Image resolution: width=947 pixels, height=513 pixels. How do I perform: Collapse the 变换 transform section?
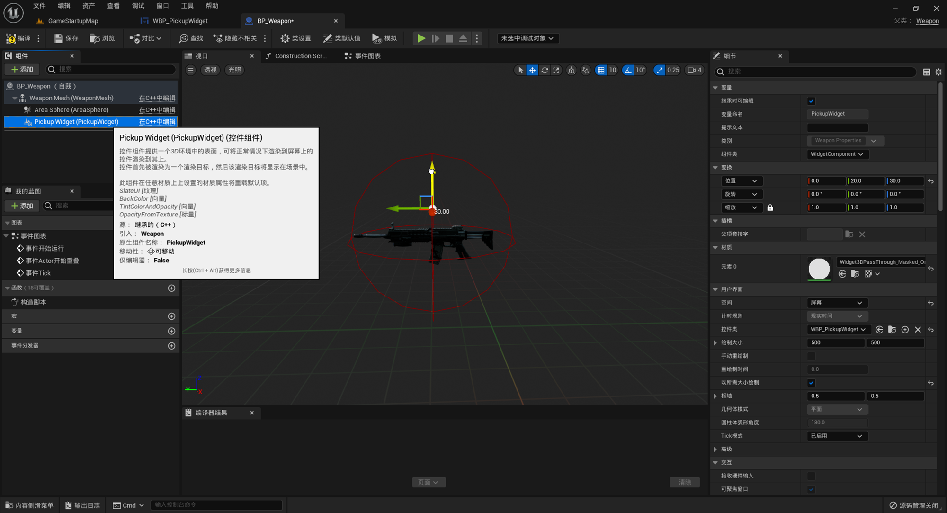tap(715, 168)
